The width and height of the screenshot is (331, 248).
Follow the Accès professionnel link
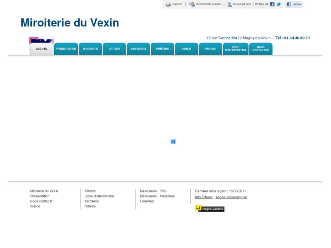231,197
